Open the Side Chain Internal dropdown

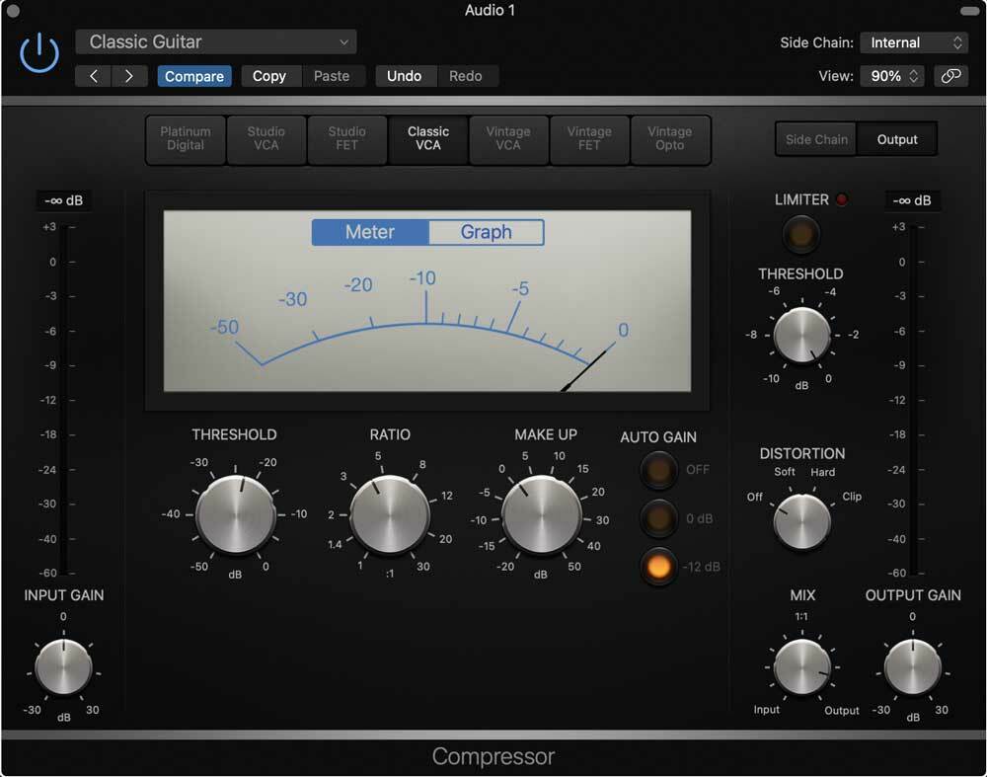[914, 42]
